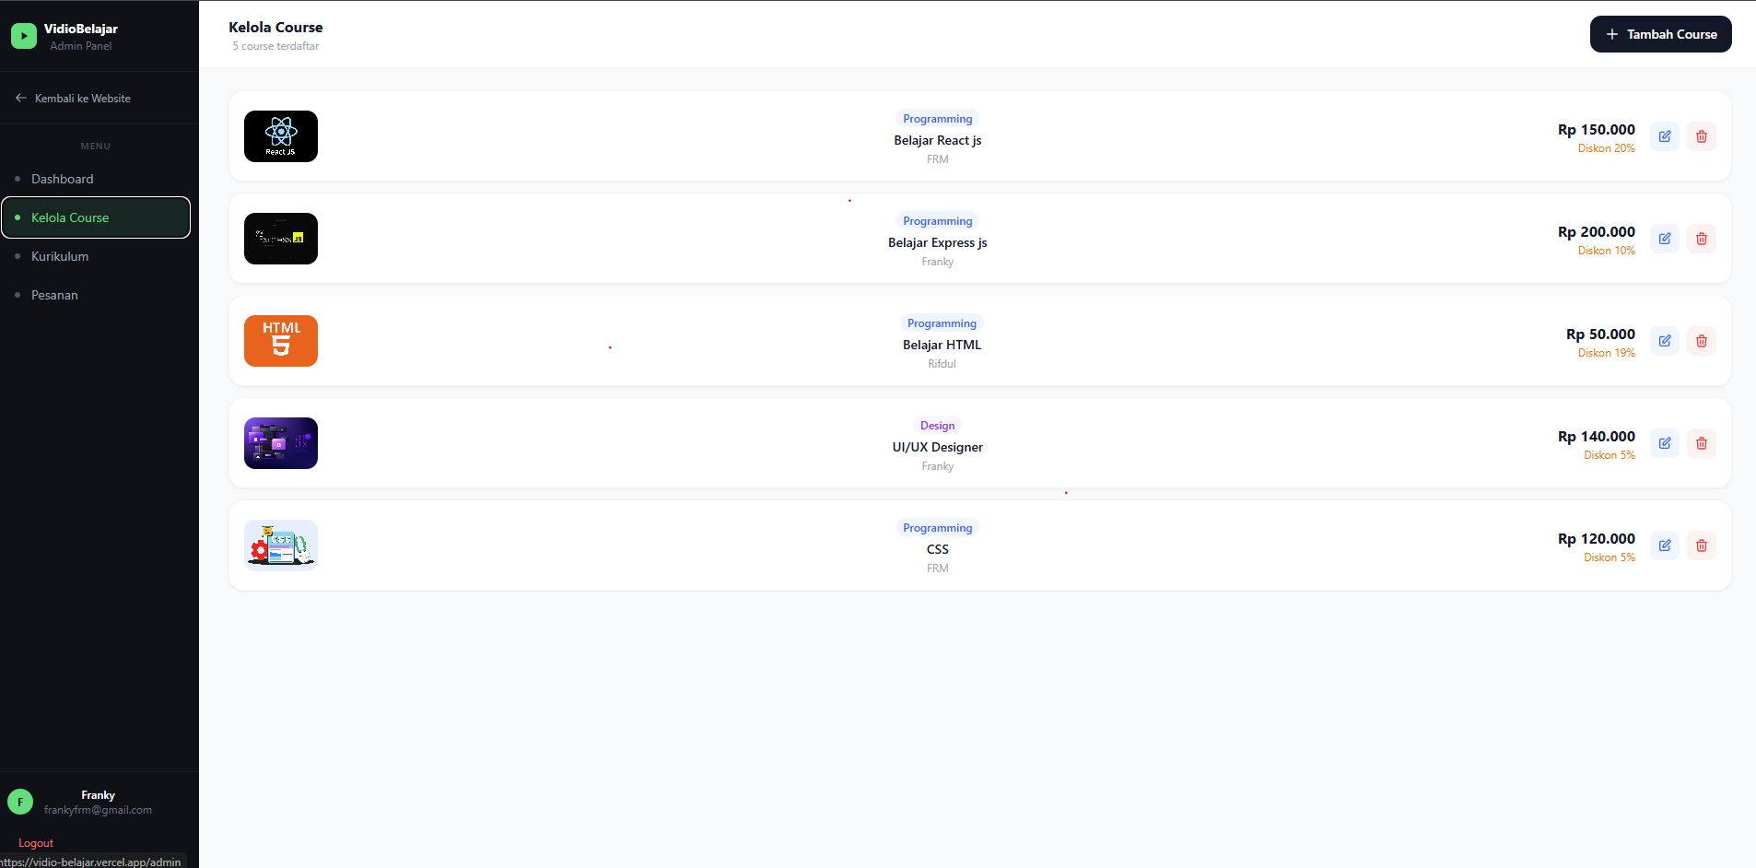Click trash icon for Belajar Express js
Image resolution: width=1756 pixels, height=868 pixels.
point(1702,239)
